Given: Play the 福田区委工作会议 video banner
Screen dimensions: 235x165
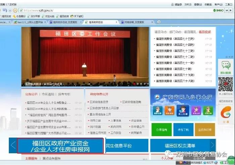Looking at the screenshot, I should (x=85, y=57).
